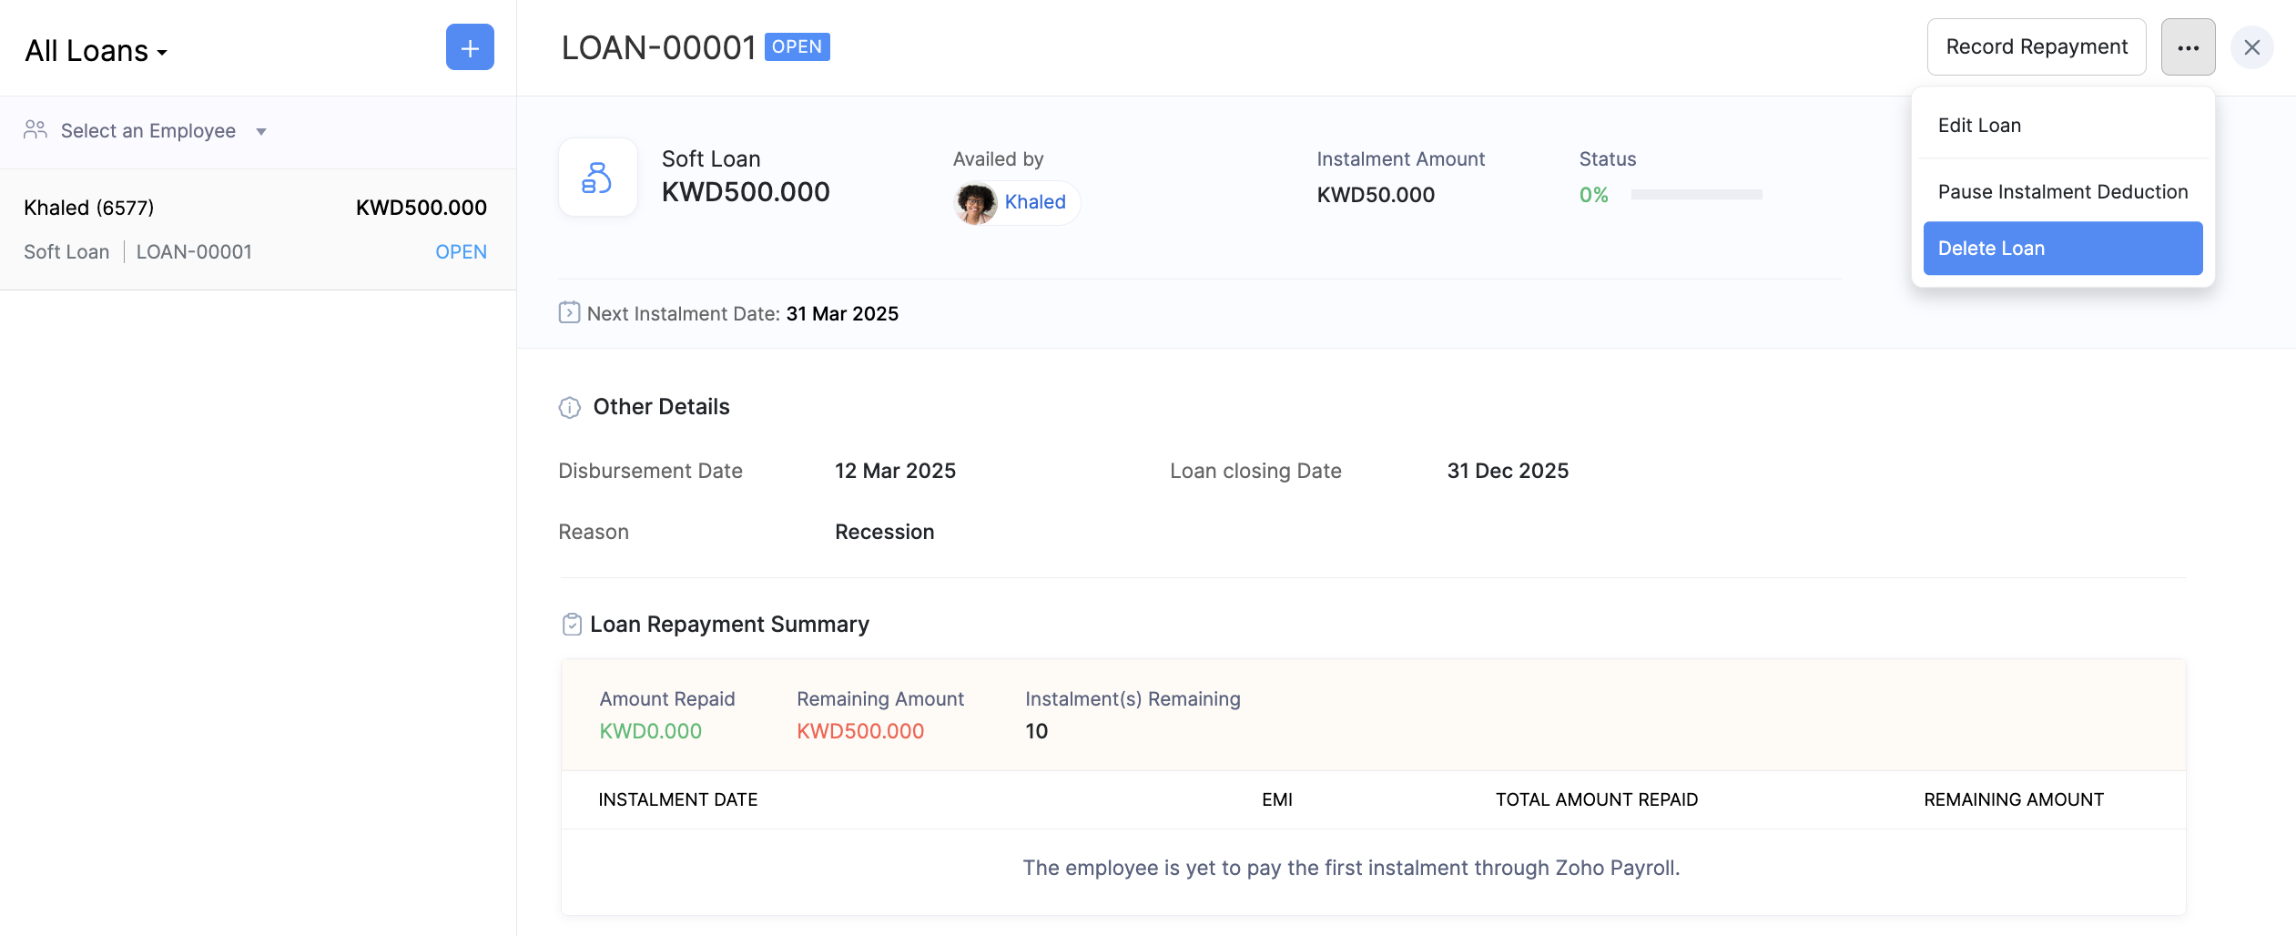Click Khaled's profile avatar
The image size is (2296, 936).
coord(976,202)
